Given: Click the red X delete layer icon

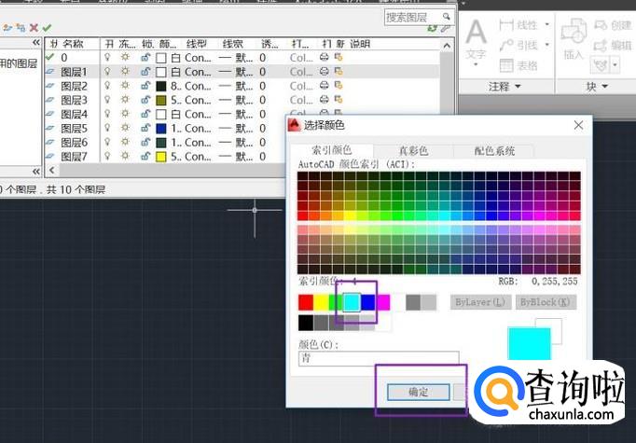Looking at the screenshot, I should click(34, 28).
